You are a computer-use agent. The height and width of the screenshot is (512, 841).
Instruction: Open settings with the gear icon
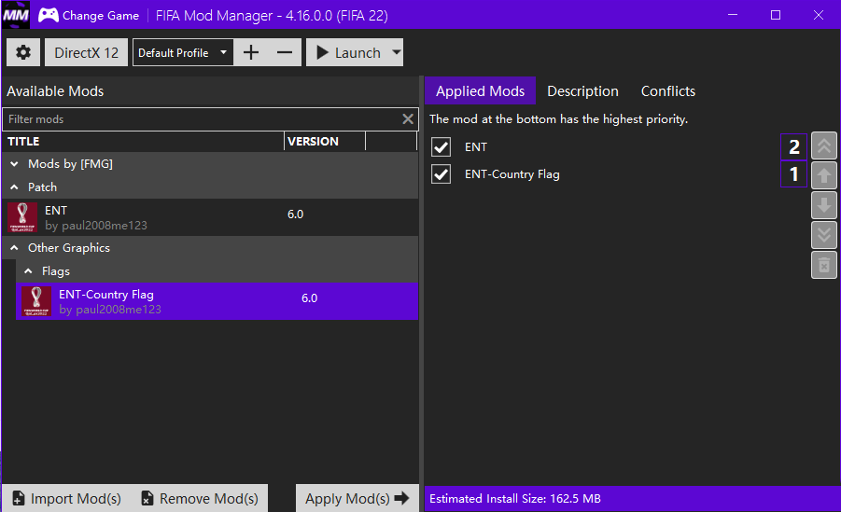click(x=23, y=52)
